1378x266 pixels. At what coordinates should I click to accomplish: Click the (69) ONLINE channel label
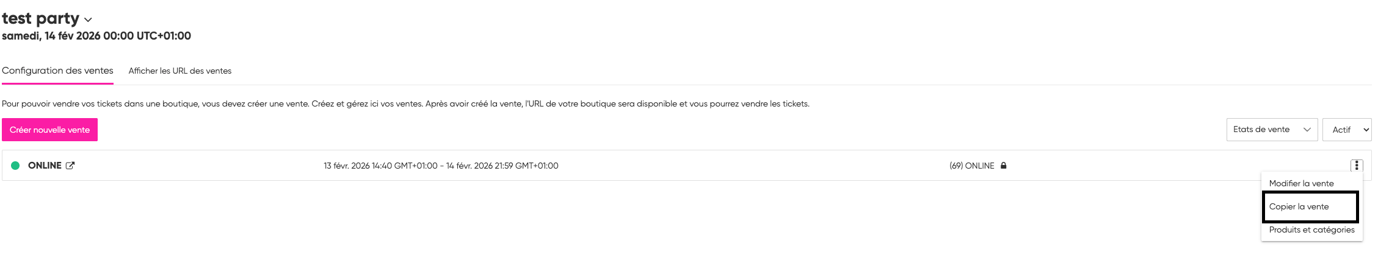coord(971,166)
